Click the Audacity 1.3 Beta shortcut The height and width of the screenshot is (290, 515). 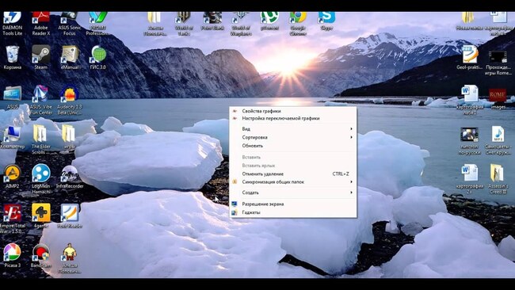(x=69, y=100)
